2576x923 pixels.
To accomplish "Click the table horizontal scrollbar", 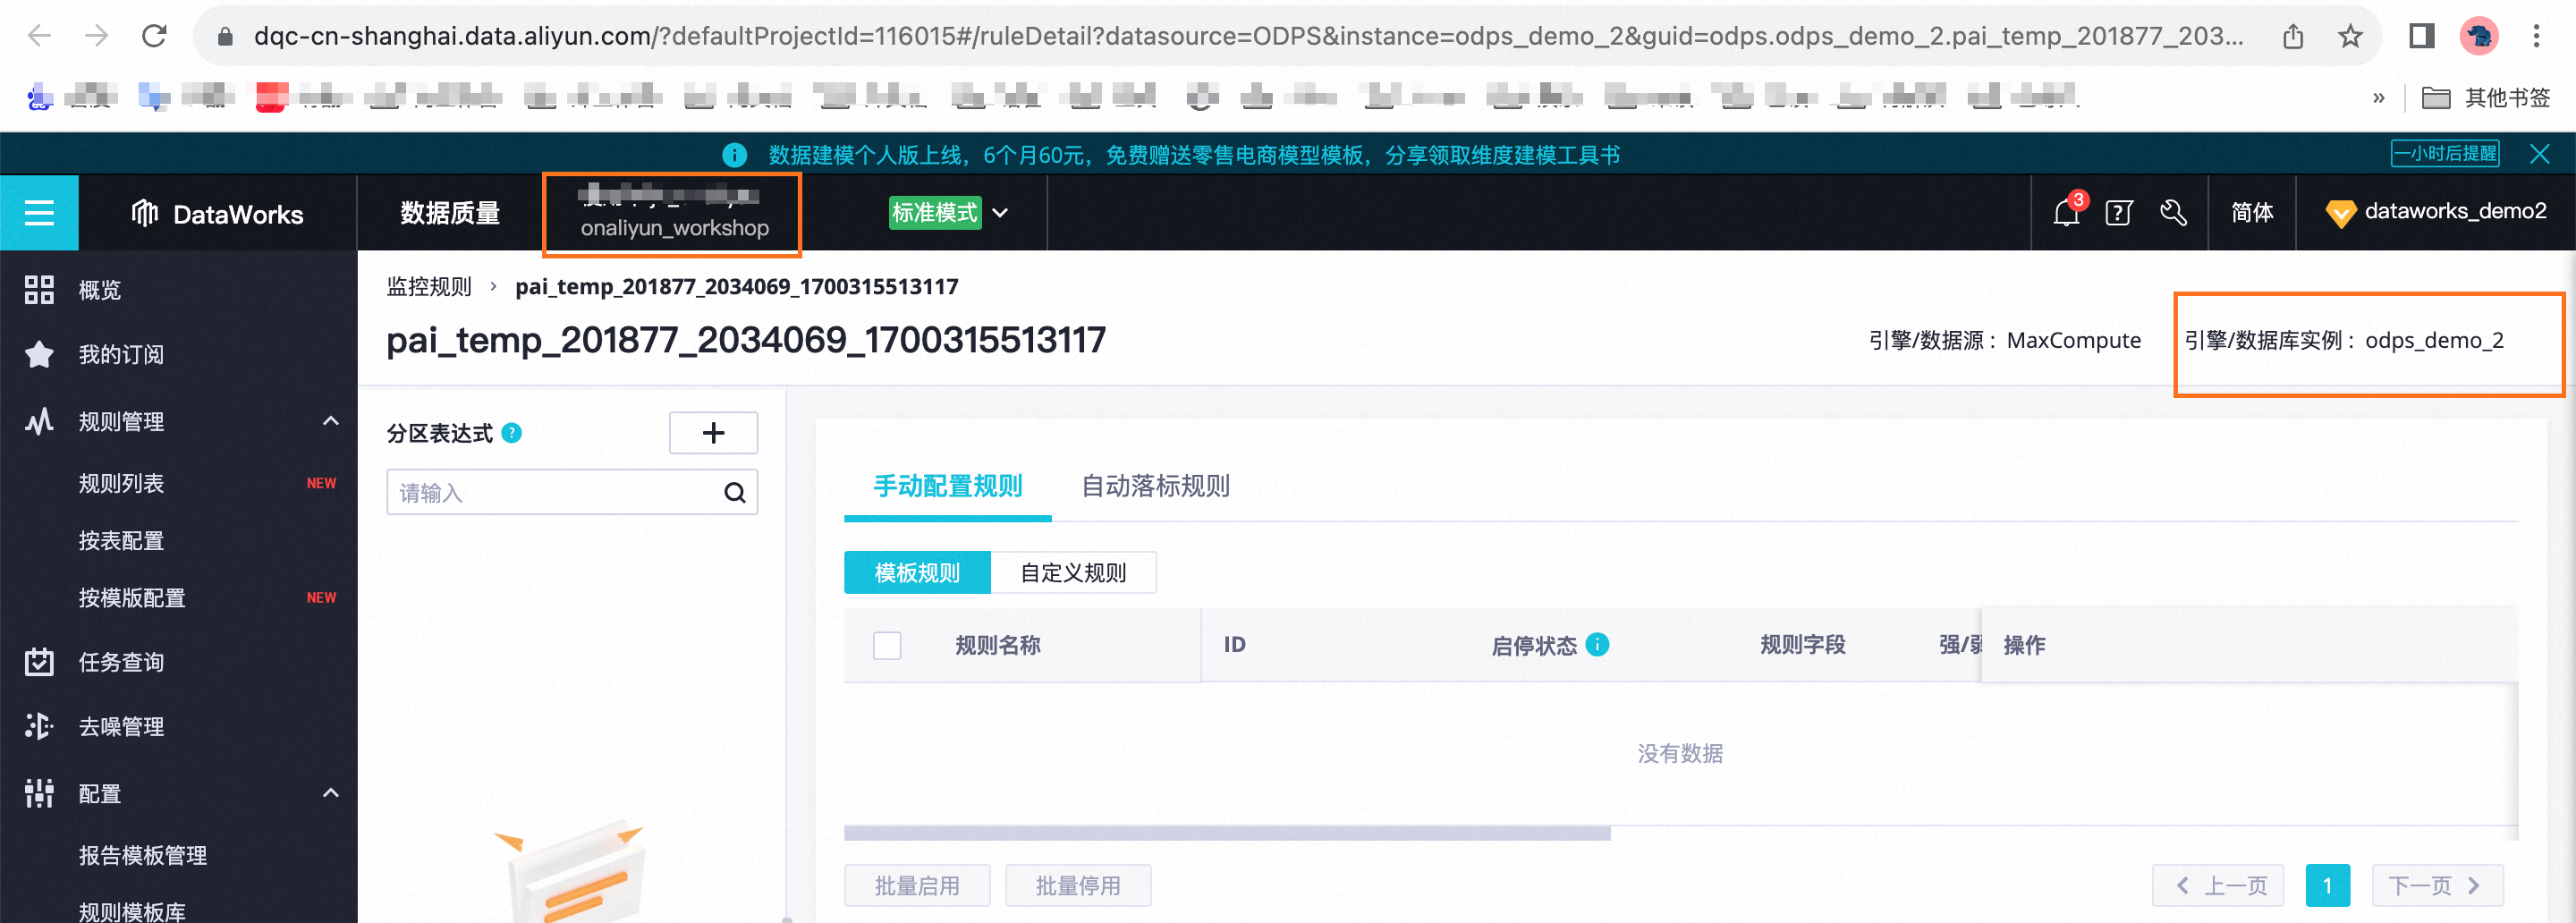I will 1227,833.
